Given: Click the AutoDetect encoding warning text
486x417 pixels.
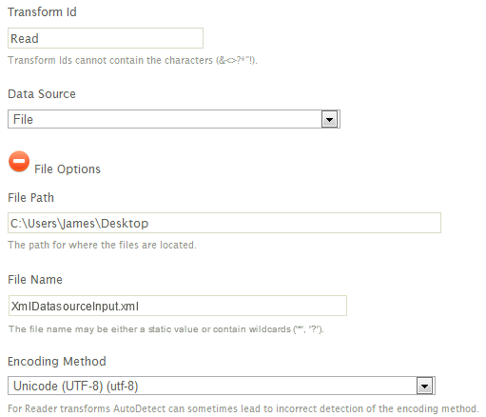Looking at the screenshot, I should (243, 408).
